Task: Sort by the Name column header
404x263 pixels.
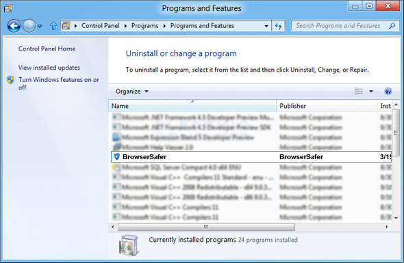Action: coord(192,106)
